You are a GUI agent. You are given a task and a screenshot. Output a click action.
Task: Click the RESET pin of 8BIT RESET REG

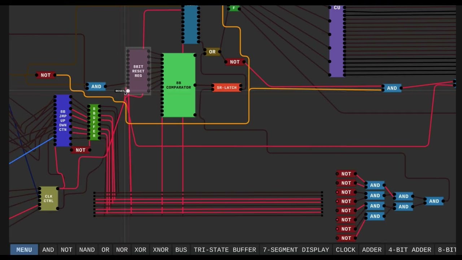(128, 91)
